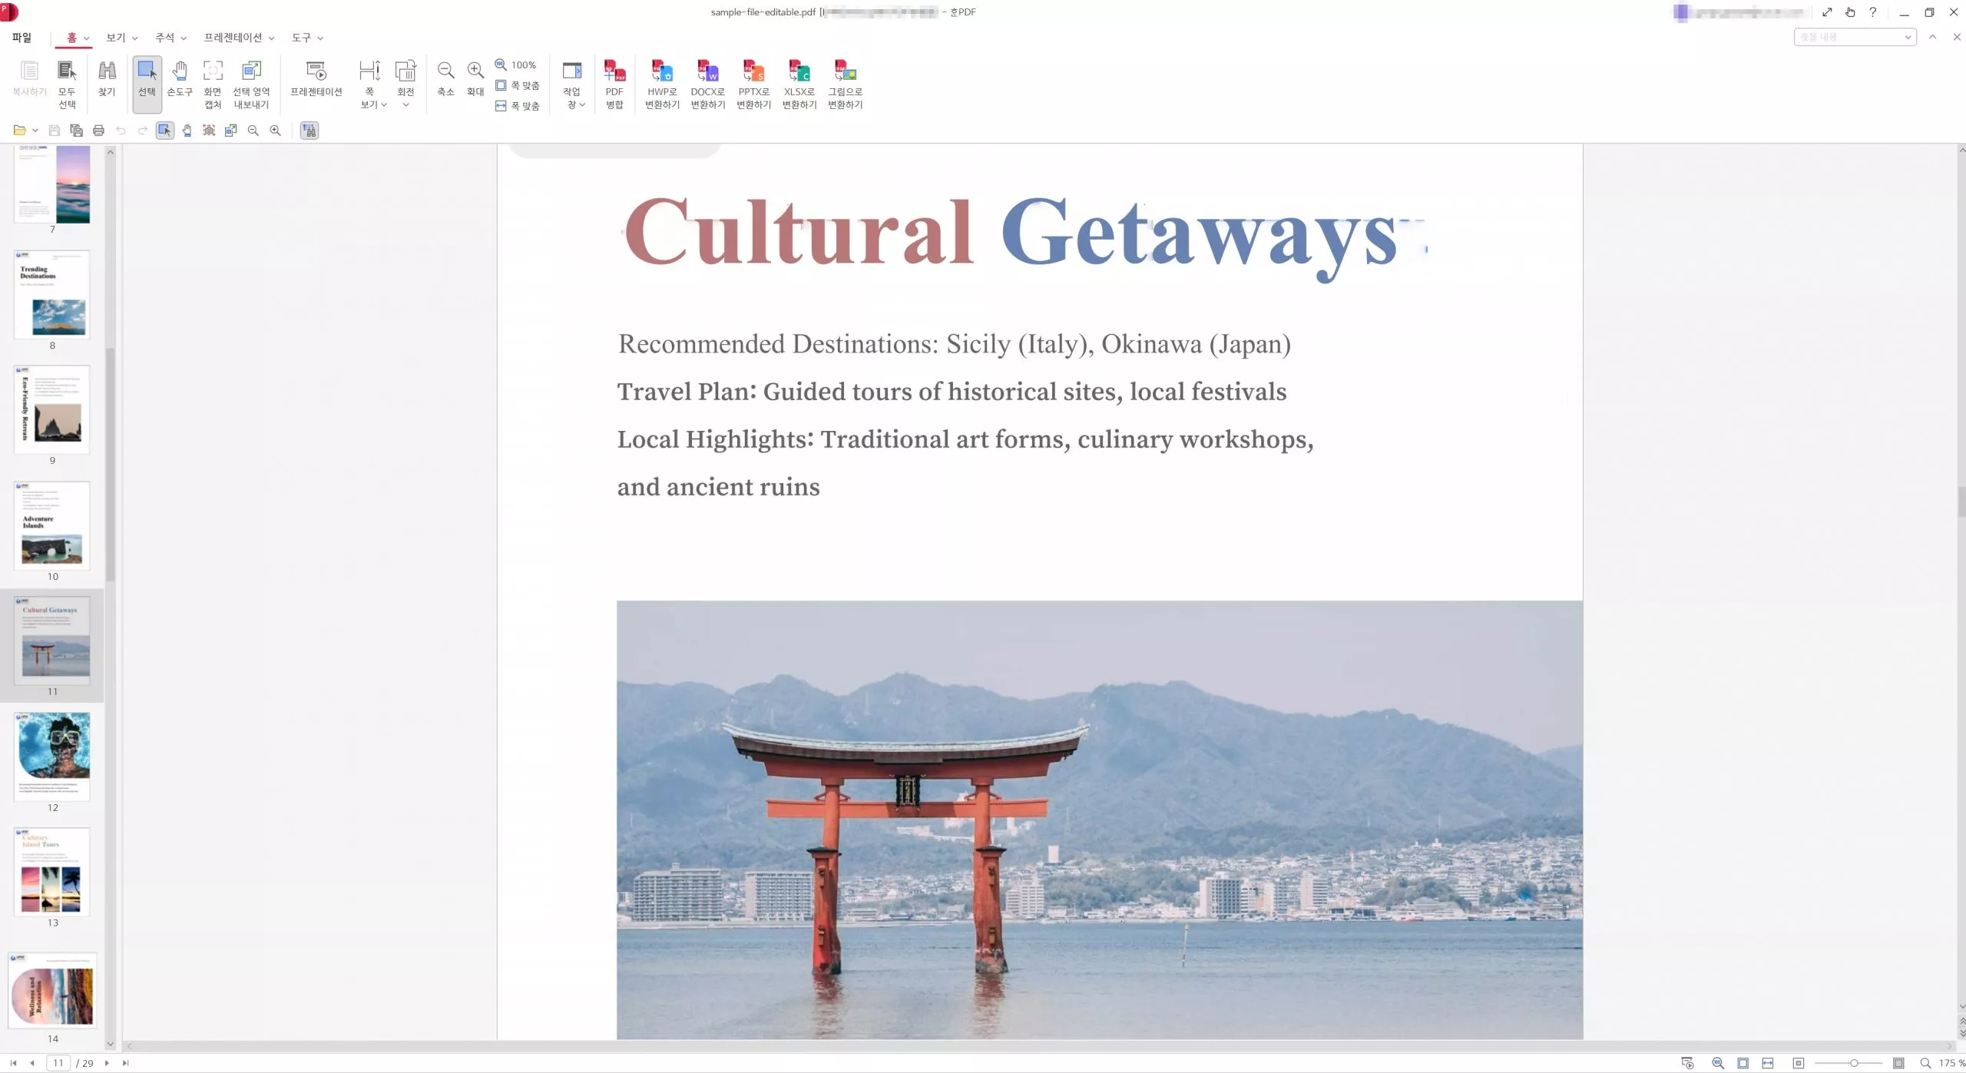Convert the document to PPTX
Screen dimensions: 1966x1073
pyautogui.click(x=753, y=83)
